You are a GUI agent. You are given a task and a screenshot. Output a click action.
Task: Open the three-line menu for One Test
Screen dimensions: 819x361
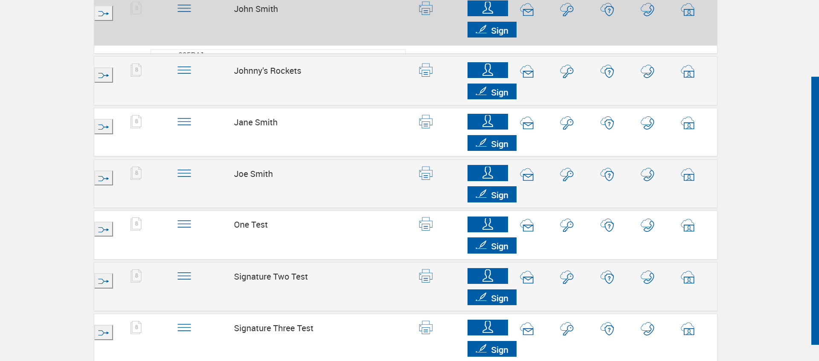[x=184, y=224]
